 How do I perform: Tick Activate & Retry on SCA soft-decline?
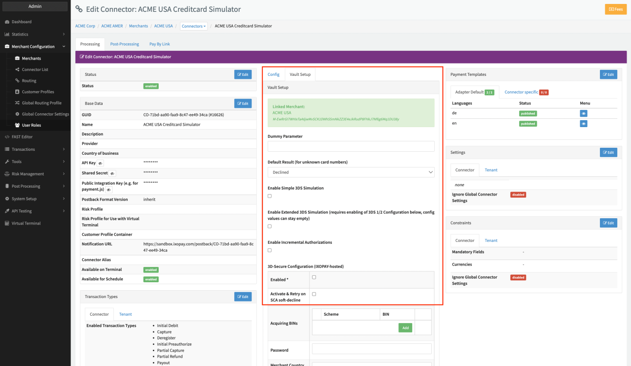pyautogui.click(x=314, y=294)
